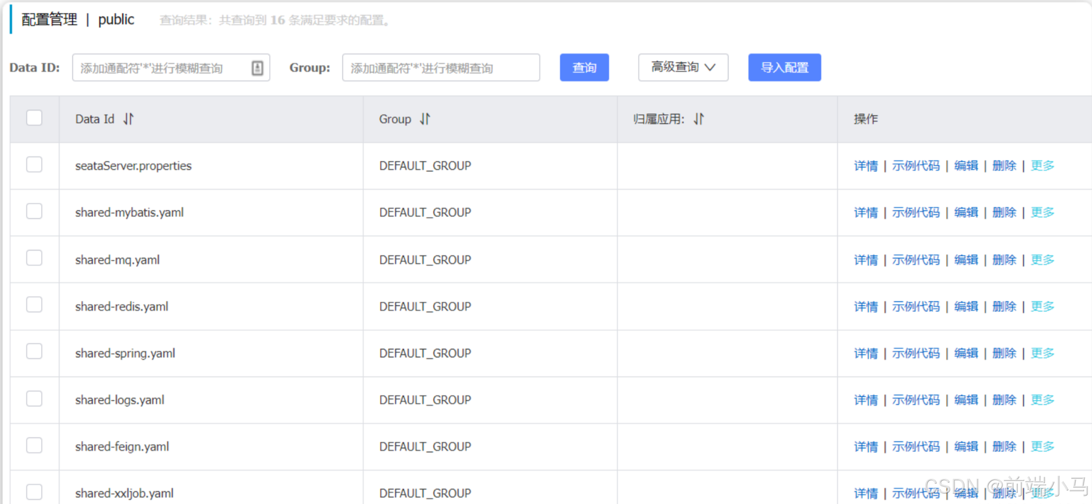Check the shared-xxljob.yaml checkbox
The image size is (1092, 504).
pos(34,492)
